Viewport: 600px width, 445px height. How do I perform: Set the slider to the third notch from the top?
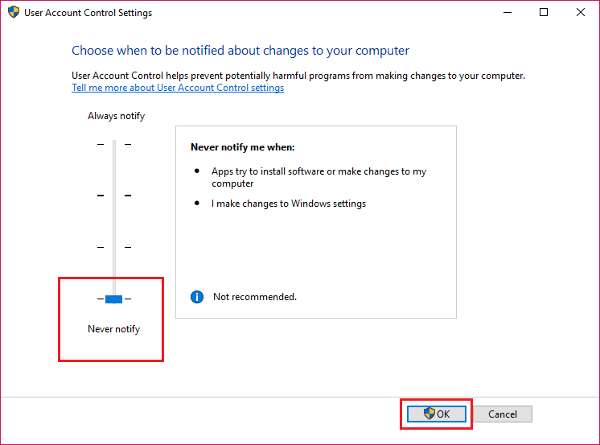pos(114,247)
